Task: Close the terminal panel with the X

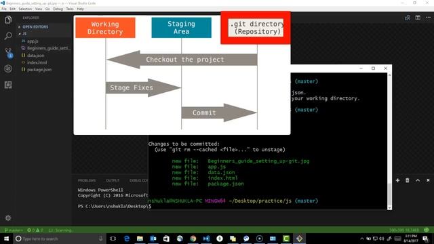Action: pyautogui.click(x=428, y=180)
